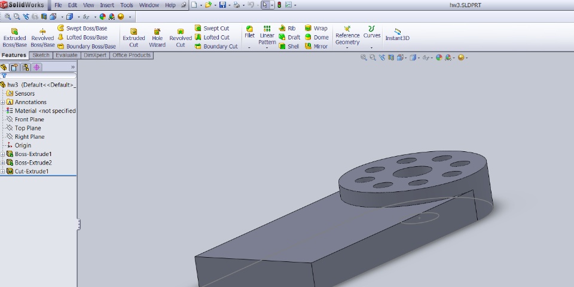Click Zoom to Area in viewport toolbar
The height and width of the screenshot is (287, 574).
click(x=373, y=57)
